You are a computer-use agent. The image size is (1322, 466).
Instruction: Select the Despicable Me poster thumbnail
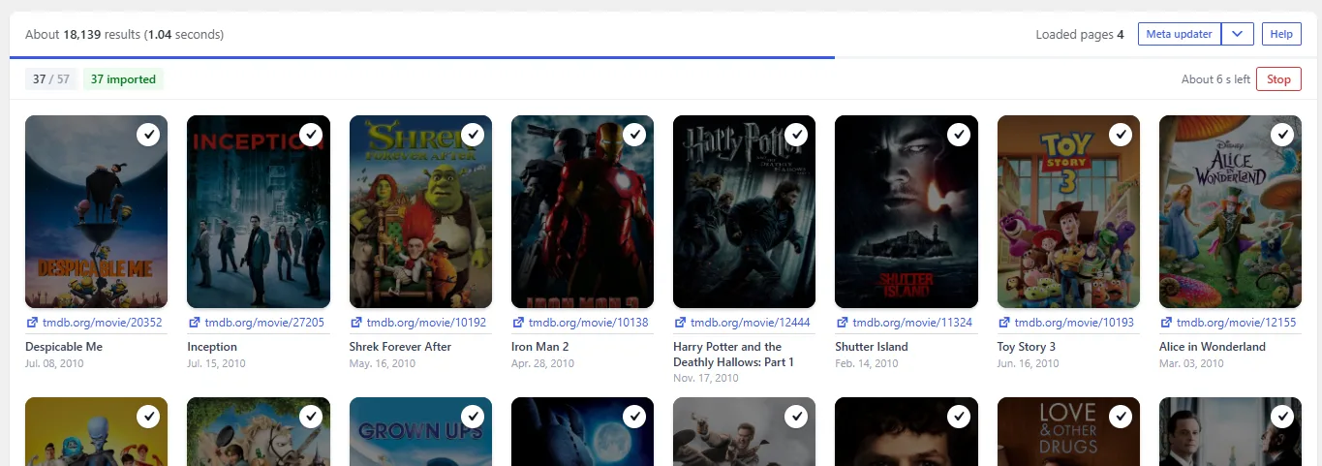coord(96,211)
